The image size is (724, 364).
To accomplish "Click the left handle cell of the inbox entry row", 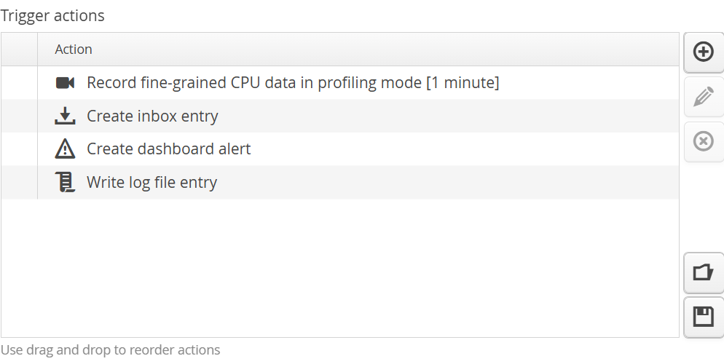I will [x=19, y=116].
